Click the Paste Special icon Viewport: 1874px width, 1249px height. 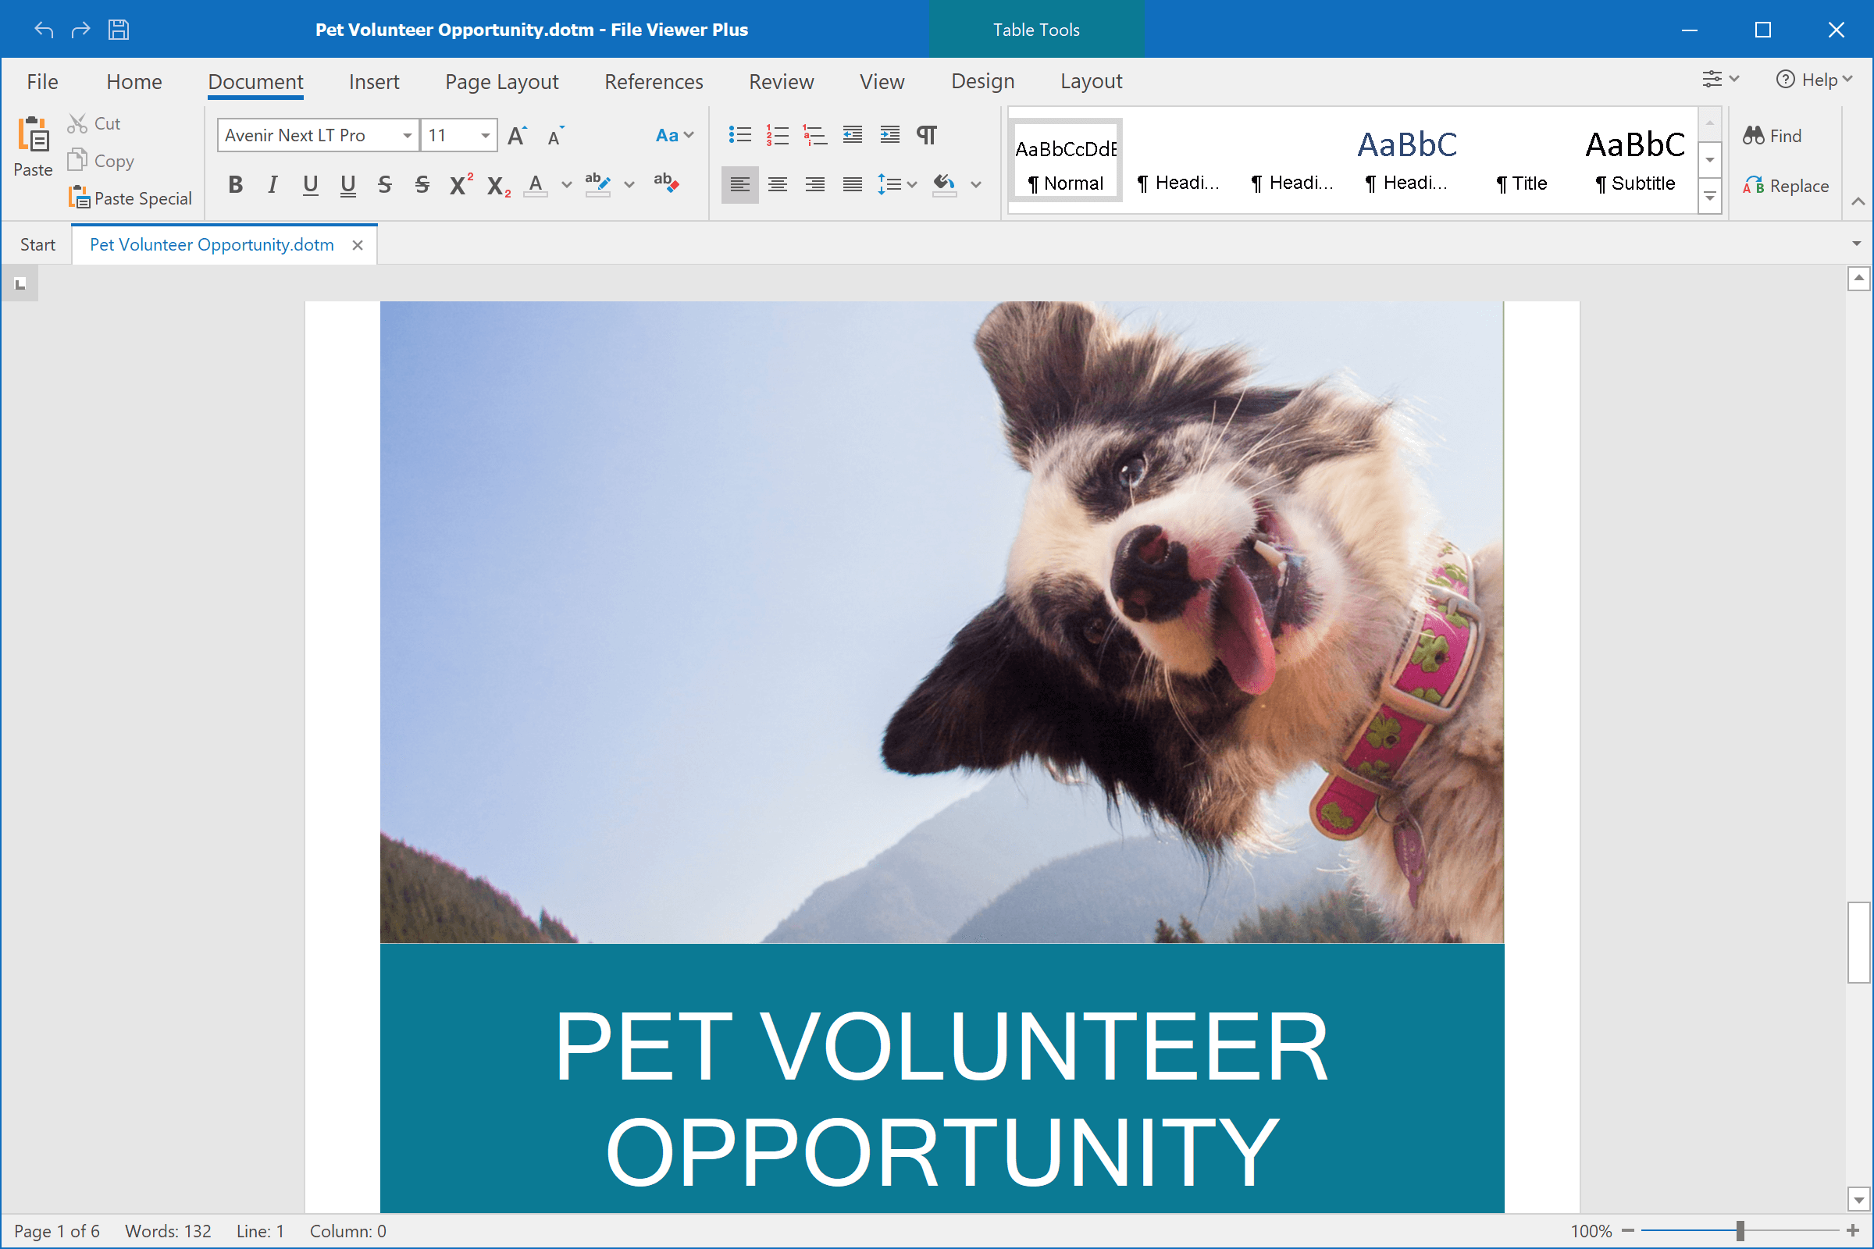80,196
